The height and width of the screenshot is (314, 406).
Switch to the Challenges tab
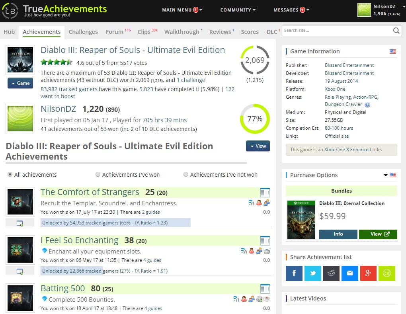click(x=83, y=32)
